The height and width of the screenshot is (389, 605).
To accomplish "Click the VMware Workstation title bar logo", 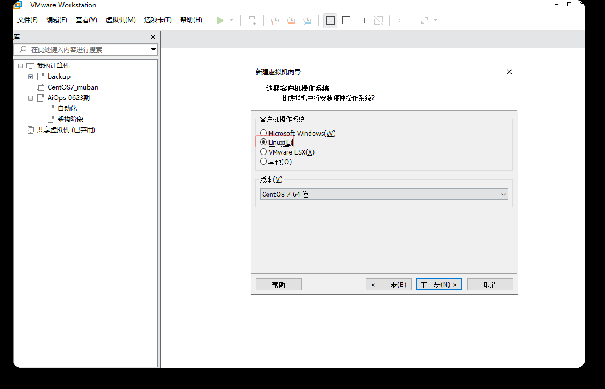I will (x=18, y=5).
